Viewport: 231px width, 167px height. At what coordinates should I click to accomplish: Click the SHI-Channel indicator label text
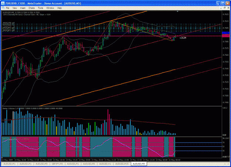point(27,14)
